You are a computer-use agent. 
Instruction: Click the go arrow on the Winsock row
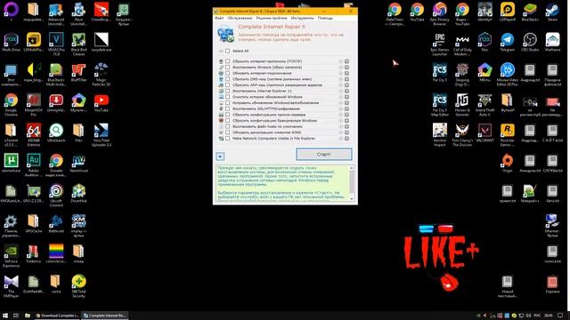346,68
